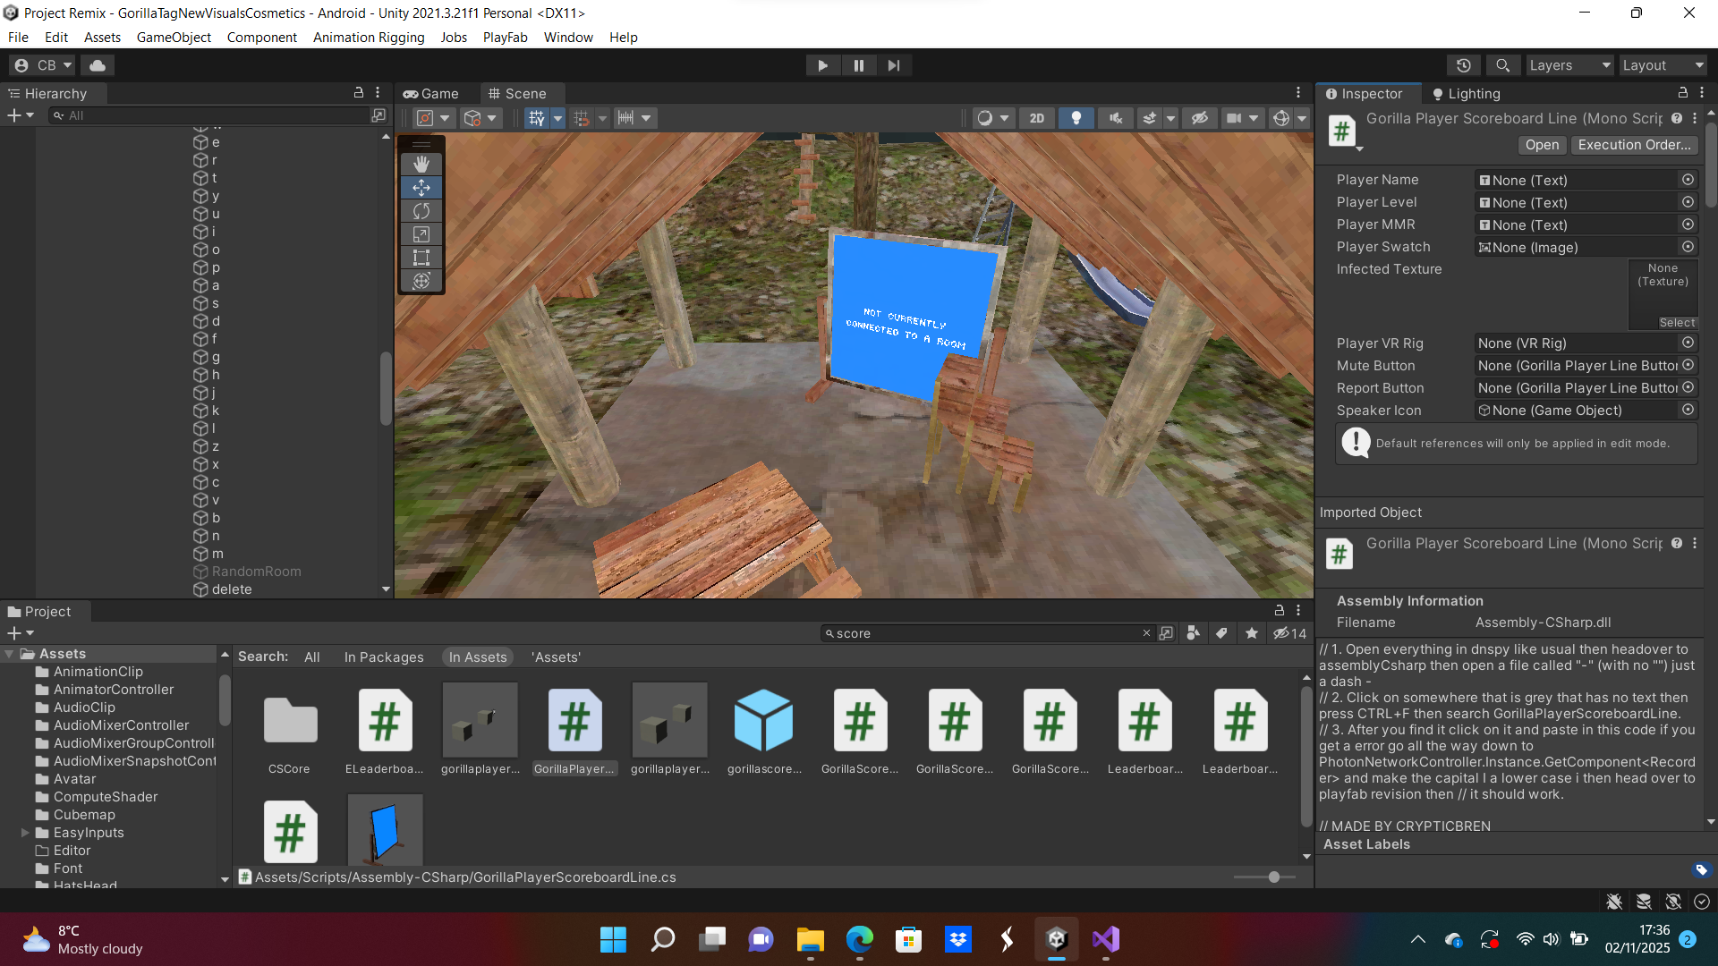
Task: Open Visual Studio from the taskbar
Action: pyautogui.click(x=1105, y=939)
